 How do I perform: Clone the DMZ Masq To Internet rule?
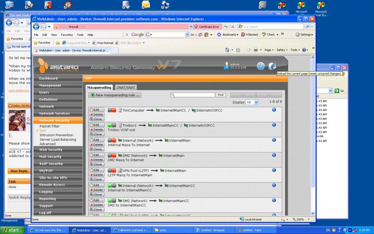[x=96, y=164]
